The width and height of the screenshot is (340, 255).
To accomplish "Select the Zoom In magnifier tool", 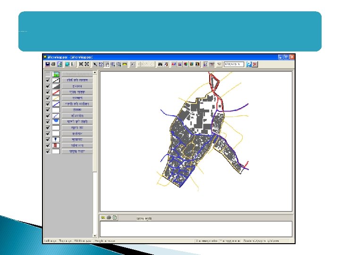I will tap(113, 64).
